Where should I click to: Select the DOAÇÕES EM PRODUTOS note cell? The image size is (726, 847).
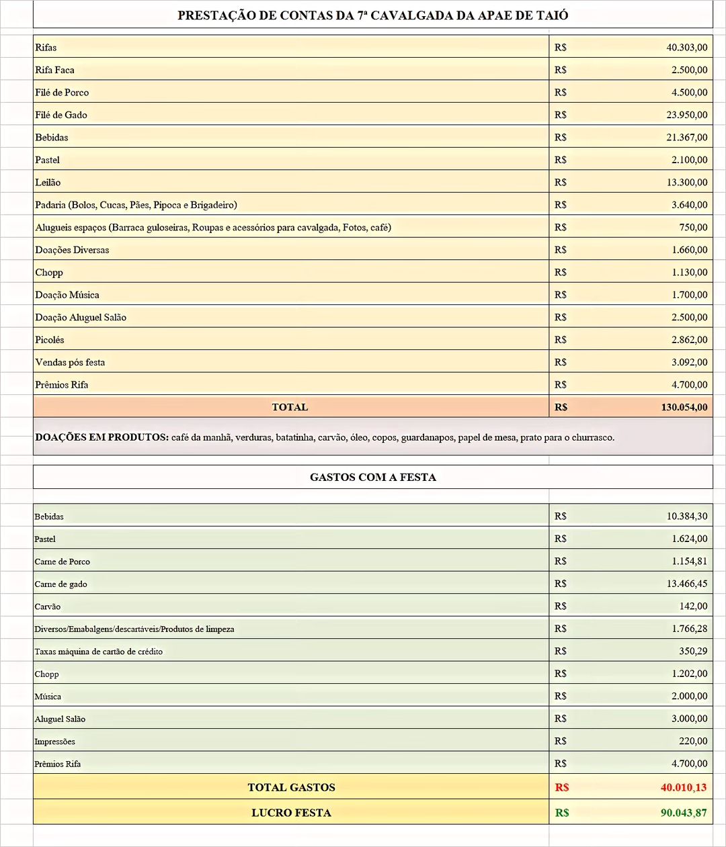373,437
